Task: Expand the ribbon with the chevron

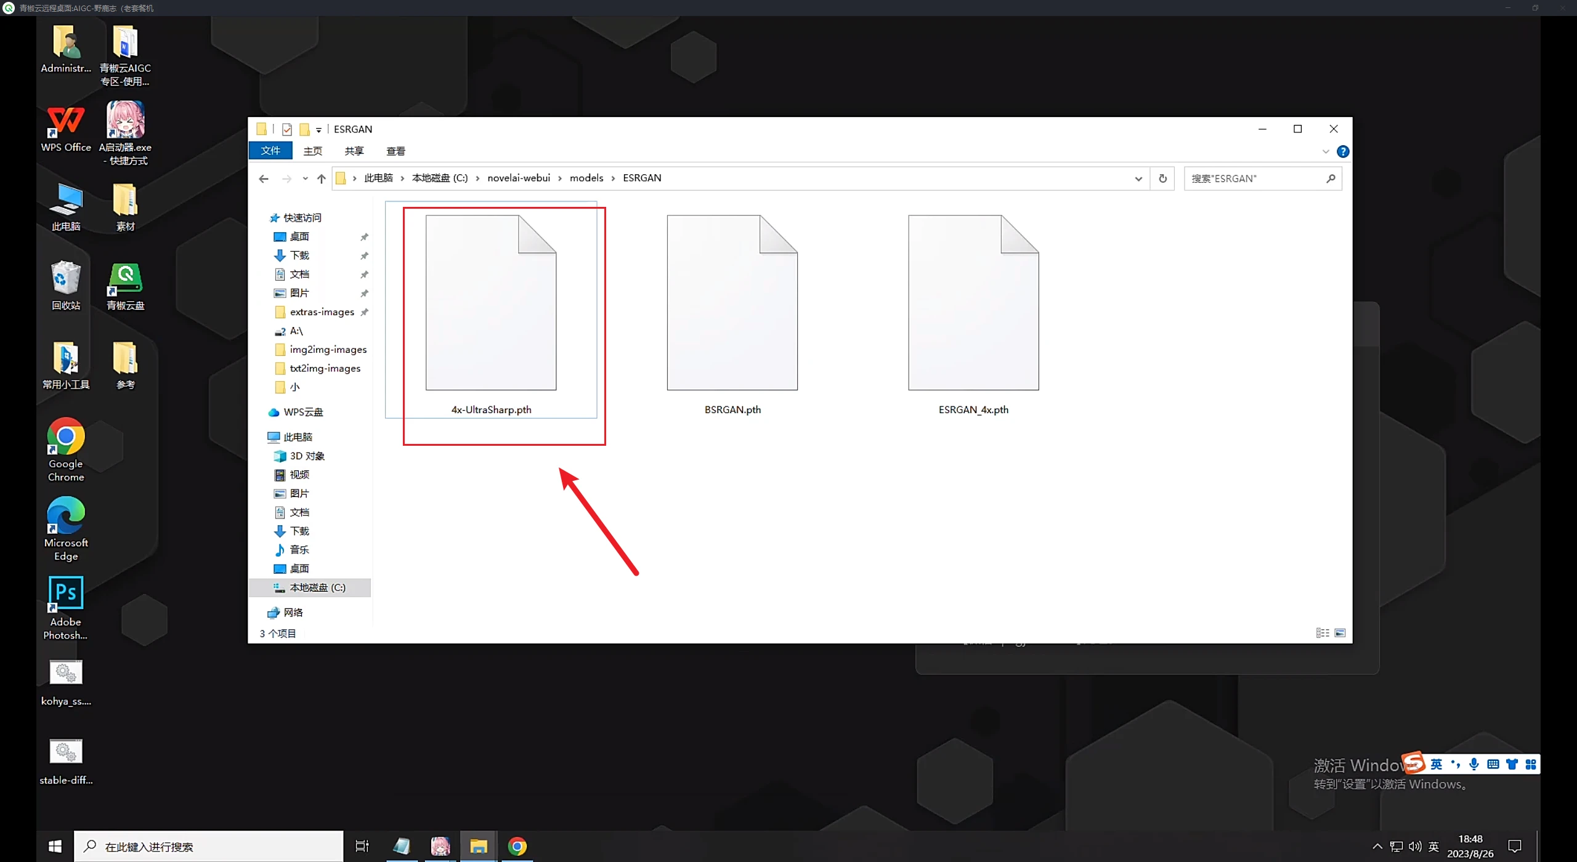Action: pyautogui.click(x=1326, y=151)
